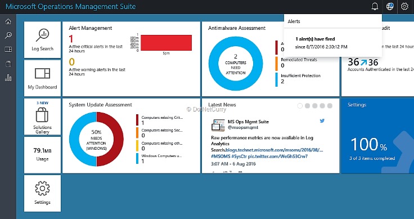414x219 pixels.
Task: Open dashboard icon in left sidebar
Action: click(8, 50)
